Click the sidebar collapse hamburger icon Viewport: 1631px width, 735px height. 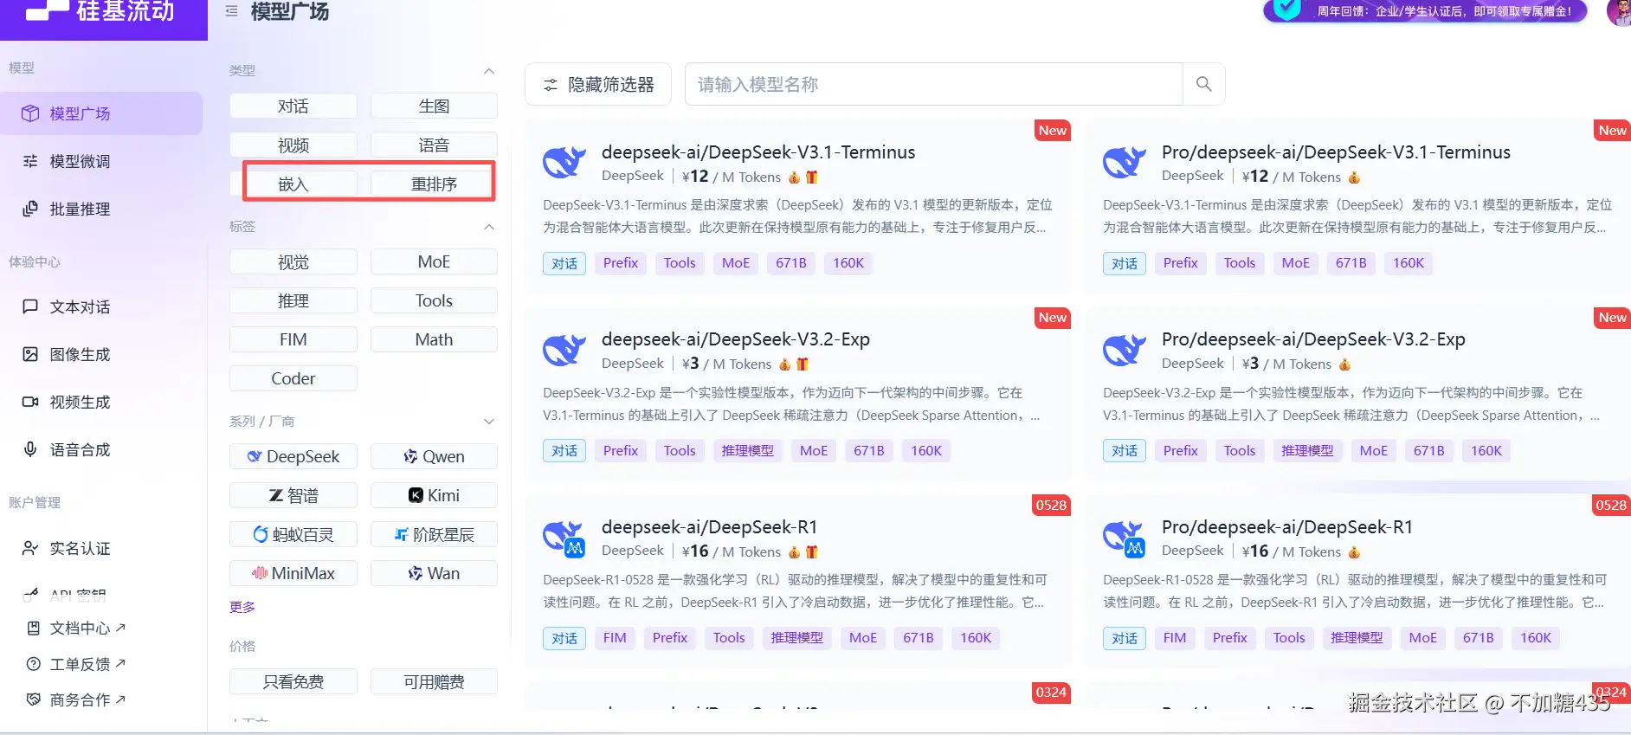(231, 11)
